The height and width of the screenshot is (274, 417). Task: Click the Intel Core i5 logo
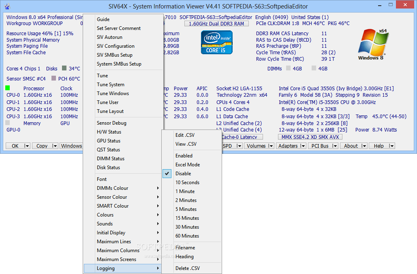[216, 42]
